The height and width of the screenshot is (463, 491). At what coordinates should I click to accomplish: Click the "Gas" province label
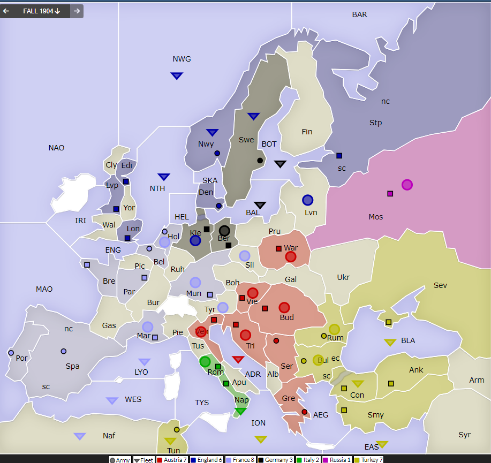coord(109,325)
